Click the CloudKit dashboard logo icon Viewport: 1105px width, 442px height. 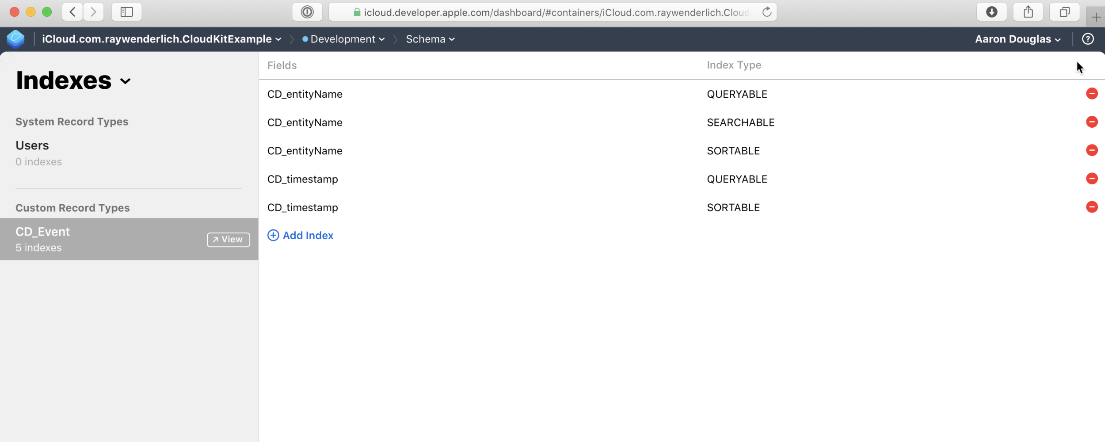tap(15, 39)
